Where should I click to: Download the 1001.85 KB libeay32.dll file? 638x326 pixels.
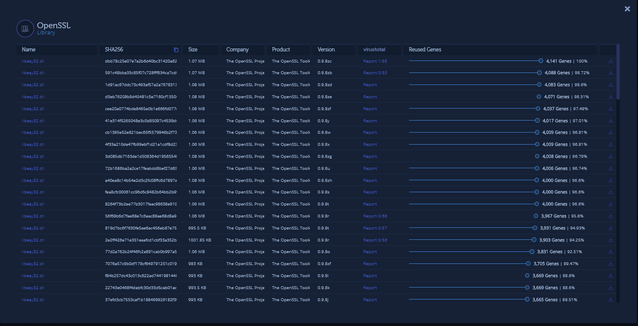(x=611, y=240)
